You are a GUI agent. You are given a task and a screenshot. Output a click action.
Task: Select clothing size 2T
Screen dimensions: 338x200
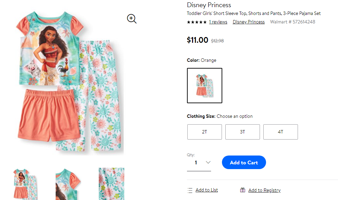click(x=204, y=132)
